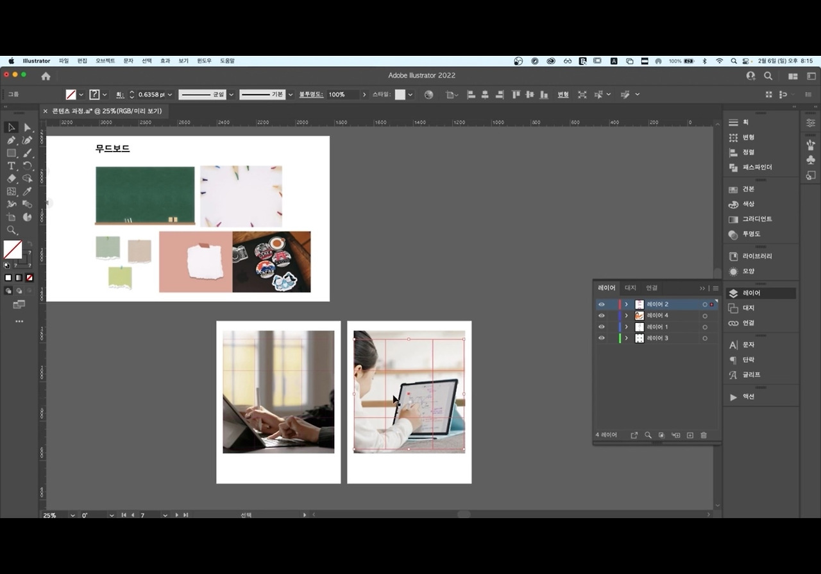Open the Search icon in application bar

(768, 76)
